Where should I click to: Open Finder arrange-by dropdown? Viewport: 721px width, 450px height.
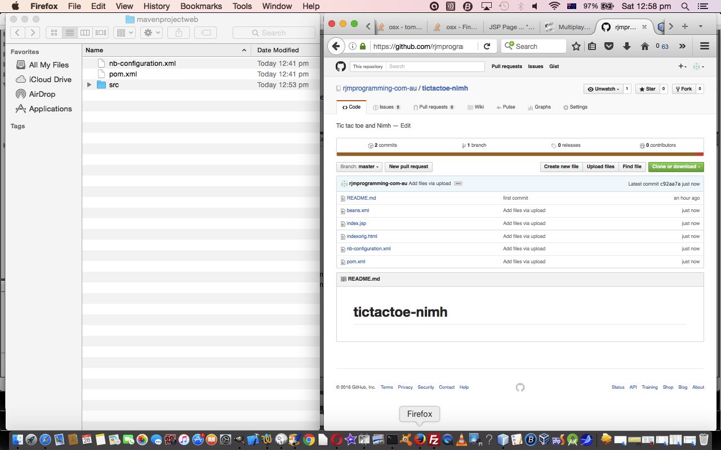(124, 33)
